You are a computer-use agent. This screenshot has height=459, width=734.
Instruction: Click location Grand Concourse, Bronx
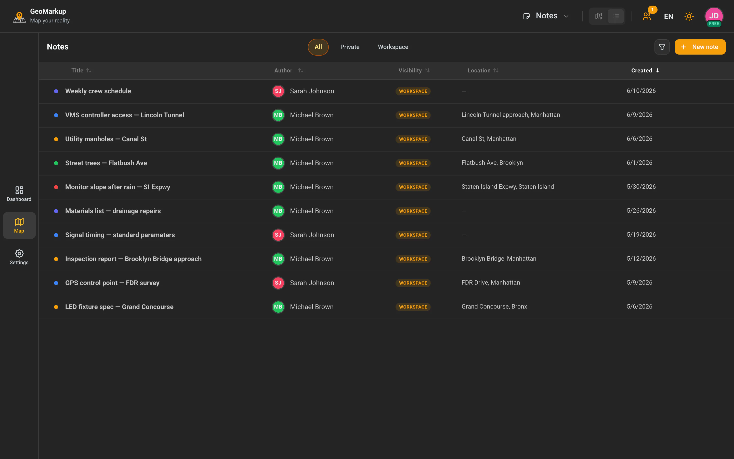[494, 307]
